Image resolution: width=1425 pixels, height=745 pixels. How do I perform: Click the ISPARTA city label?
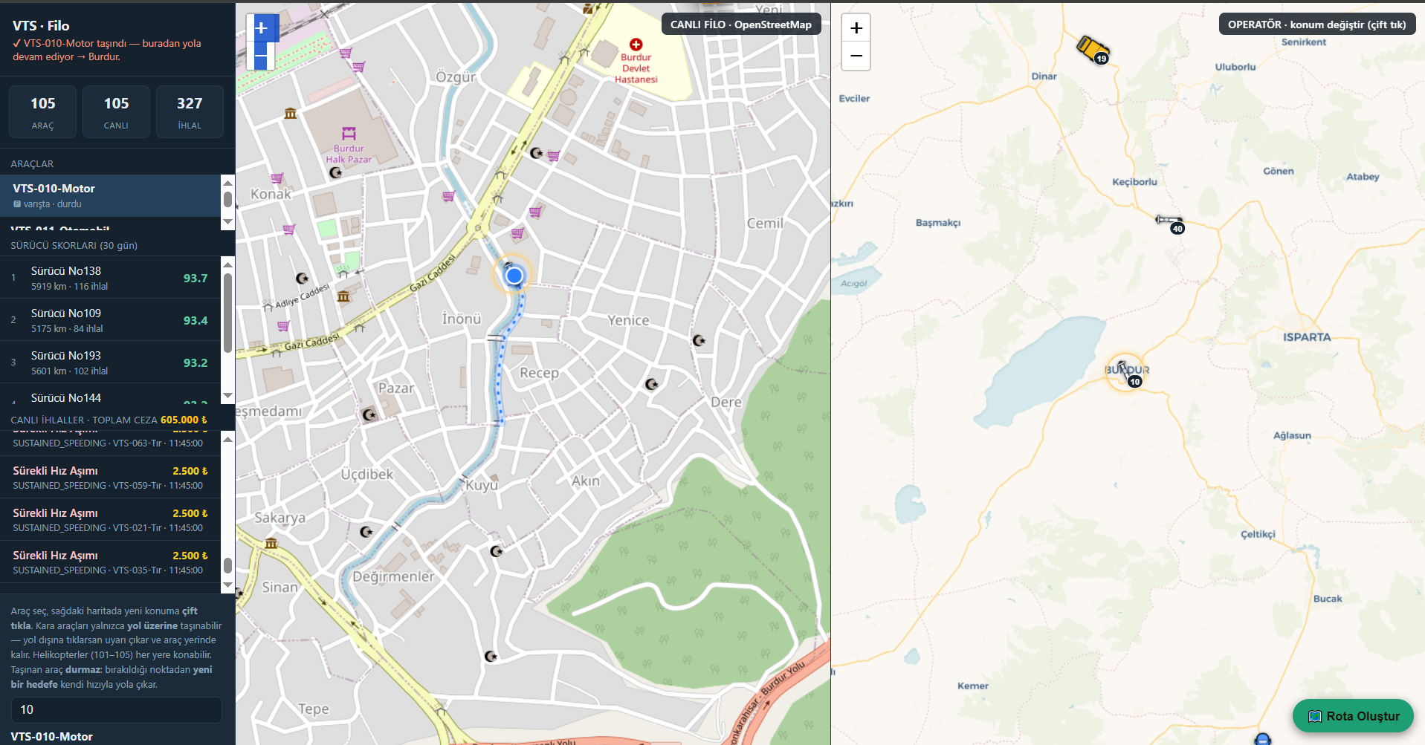(x=1307, y=337)
